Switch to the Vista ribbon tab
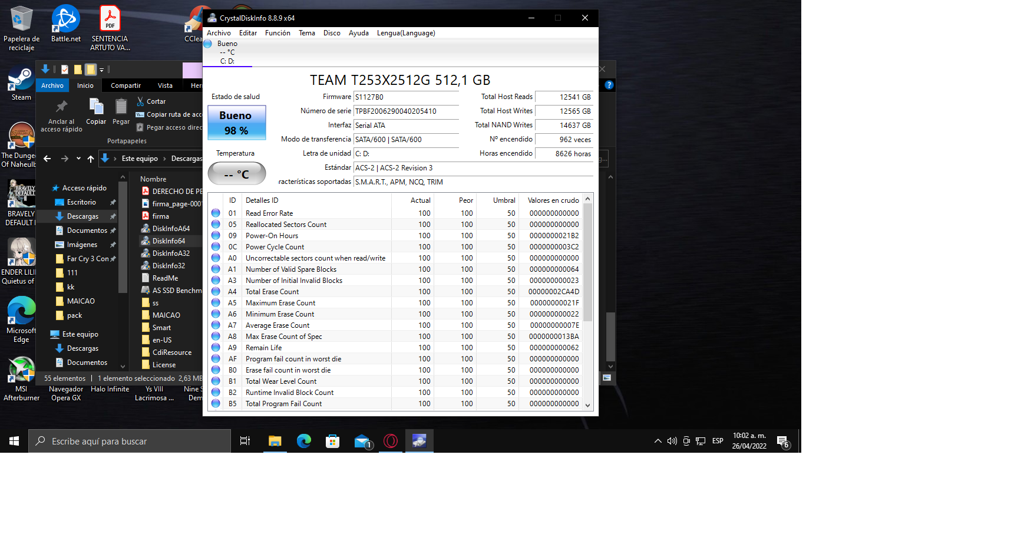 click(x=166, y=85)
